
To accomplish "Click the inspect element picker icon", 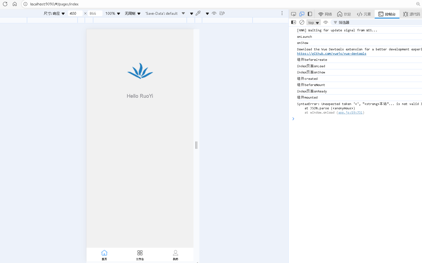I will click(x=294, y=14).
